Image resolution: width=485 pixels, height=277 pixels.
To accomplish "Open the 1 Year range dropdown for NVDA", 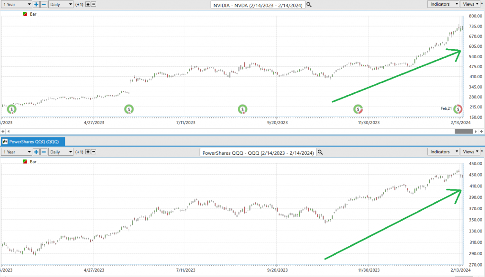I will click(x=17, y=4).
